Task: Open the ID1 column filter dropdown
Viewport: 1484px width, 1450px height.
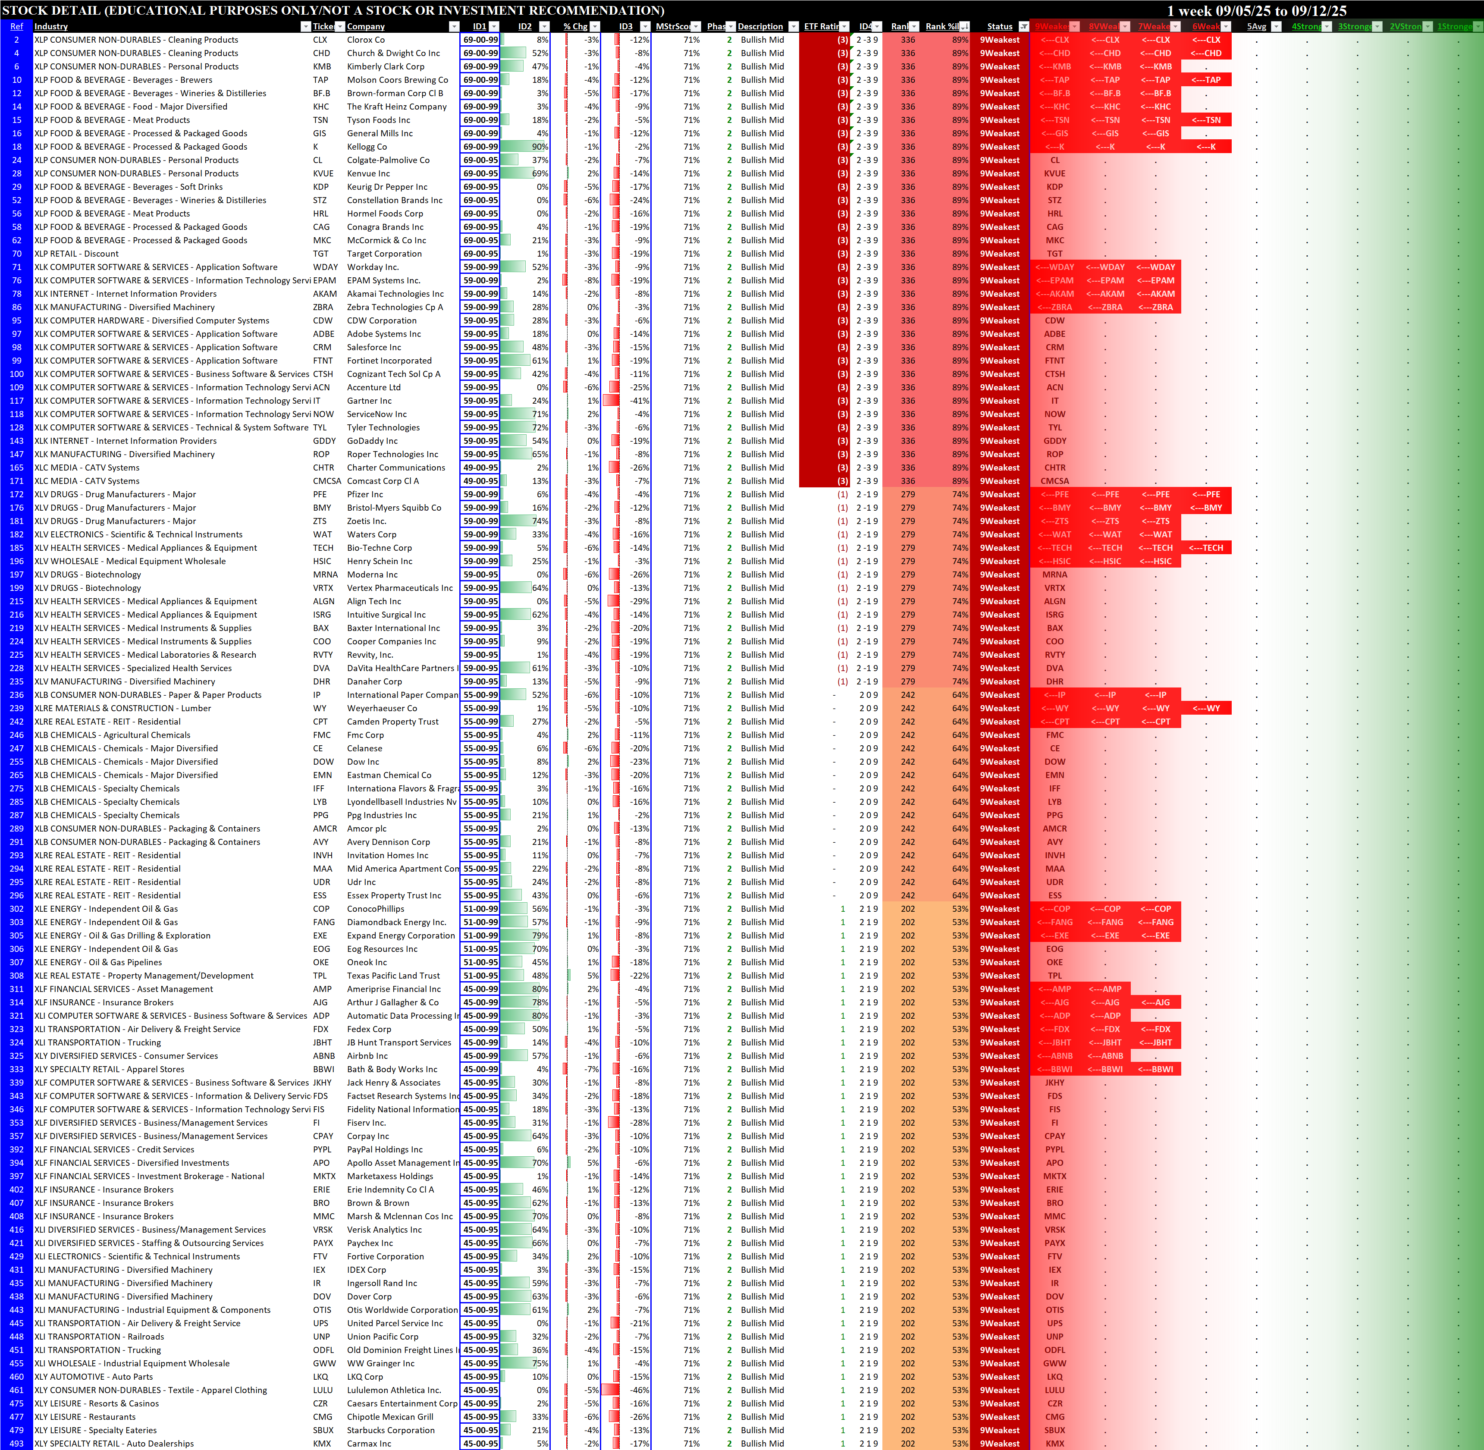Action: tap(493, 27)
